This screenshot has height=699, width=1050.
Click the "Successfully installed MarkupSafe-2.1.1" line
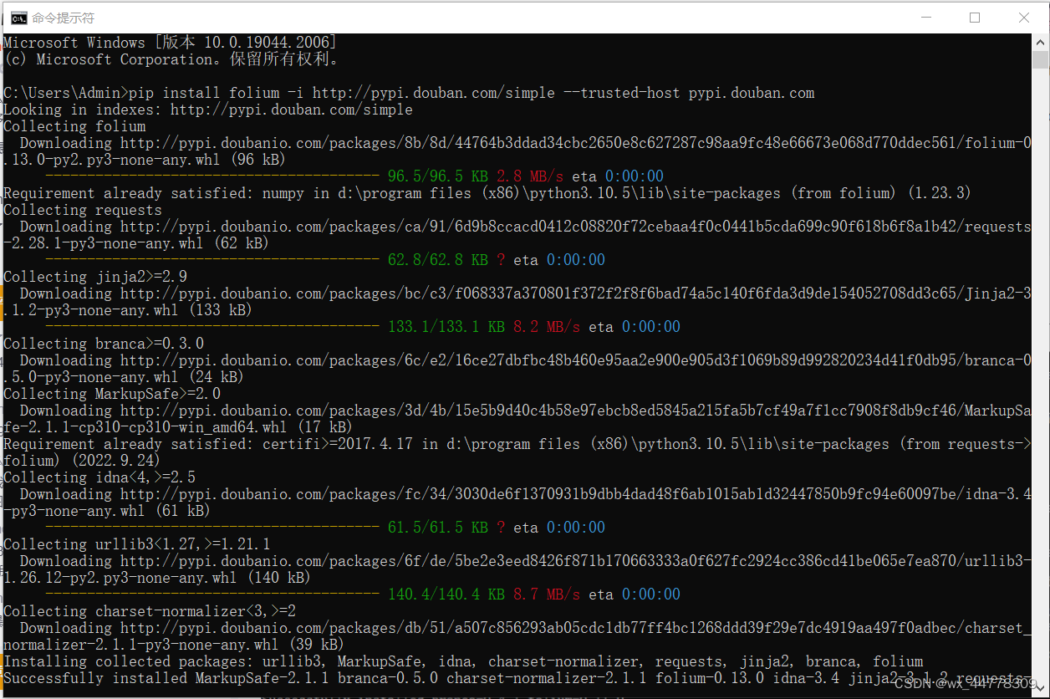pos(517,678)
